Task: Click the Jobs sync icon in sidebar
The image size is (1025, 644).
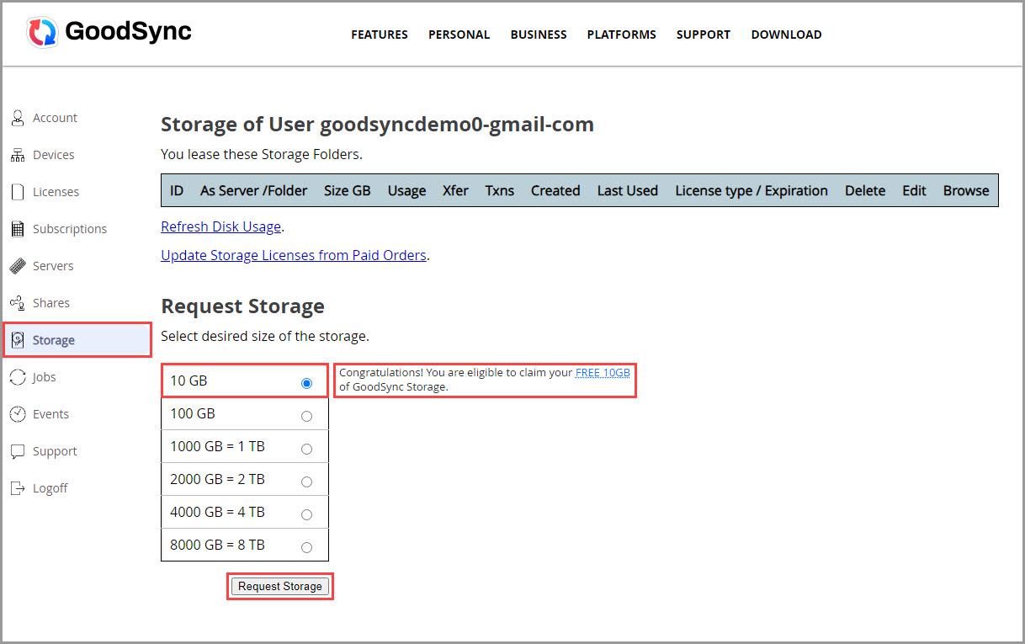Action: pos(18,377)
